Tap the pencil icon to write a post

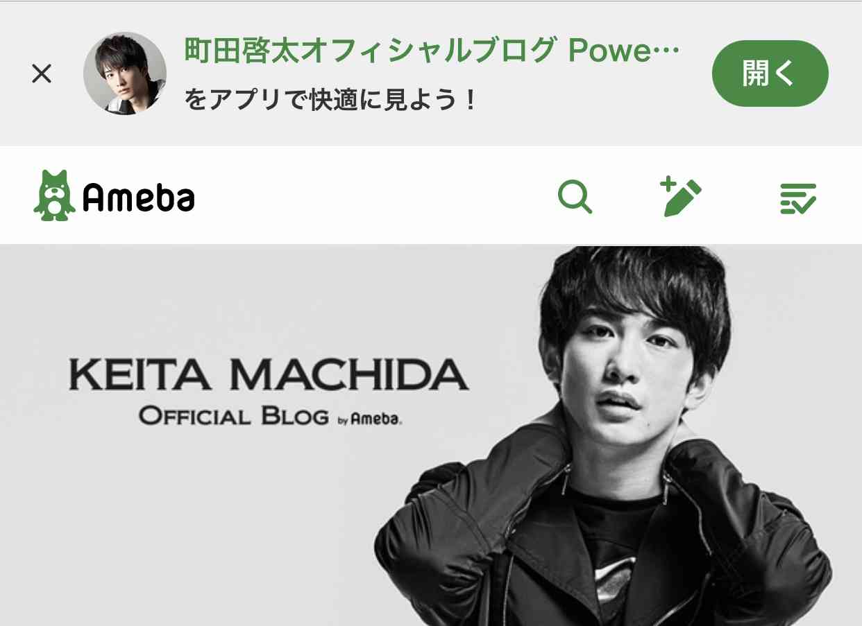click(681, 197)
